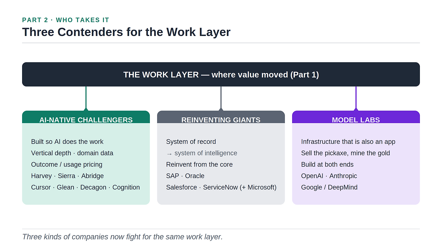Viewport: 442px width, 249px height.
Task: Select the 'SAP · Oracle' line
Action: [x=185, y=176]
